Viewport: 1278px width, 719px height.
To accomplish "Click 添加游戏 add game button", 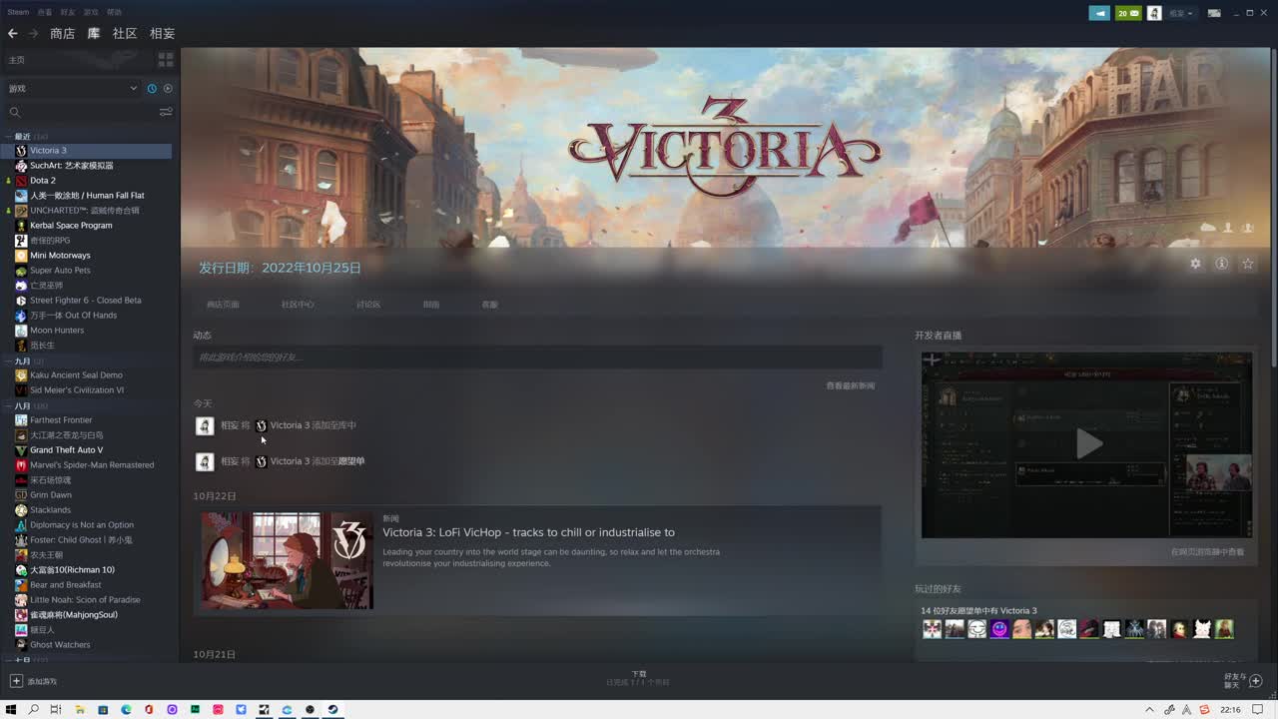I will coord(33,681).
